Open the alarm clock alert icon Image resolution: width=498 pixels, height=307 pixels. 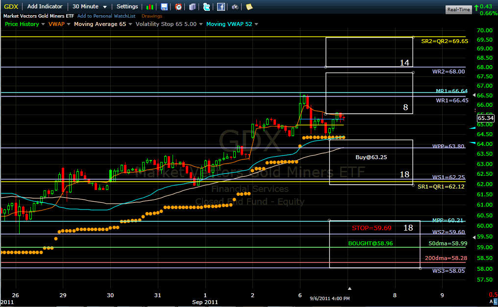click(x=178, y=7)
